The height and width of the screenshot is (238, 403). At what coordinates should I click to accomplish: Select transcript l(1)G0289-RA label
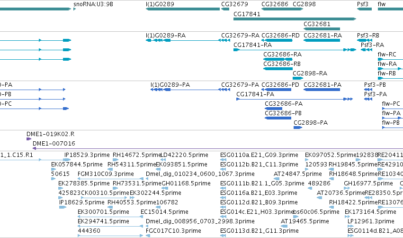point(166,35)
